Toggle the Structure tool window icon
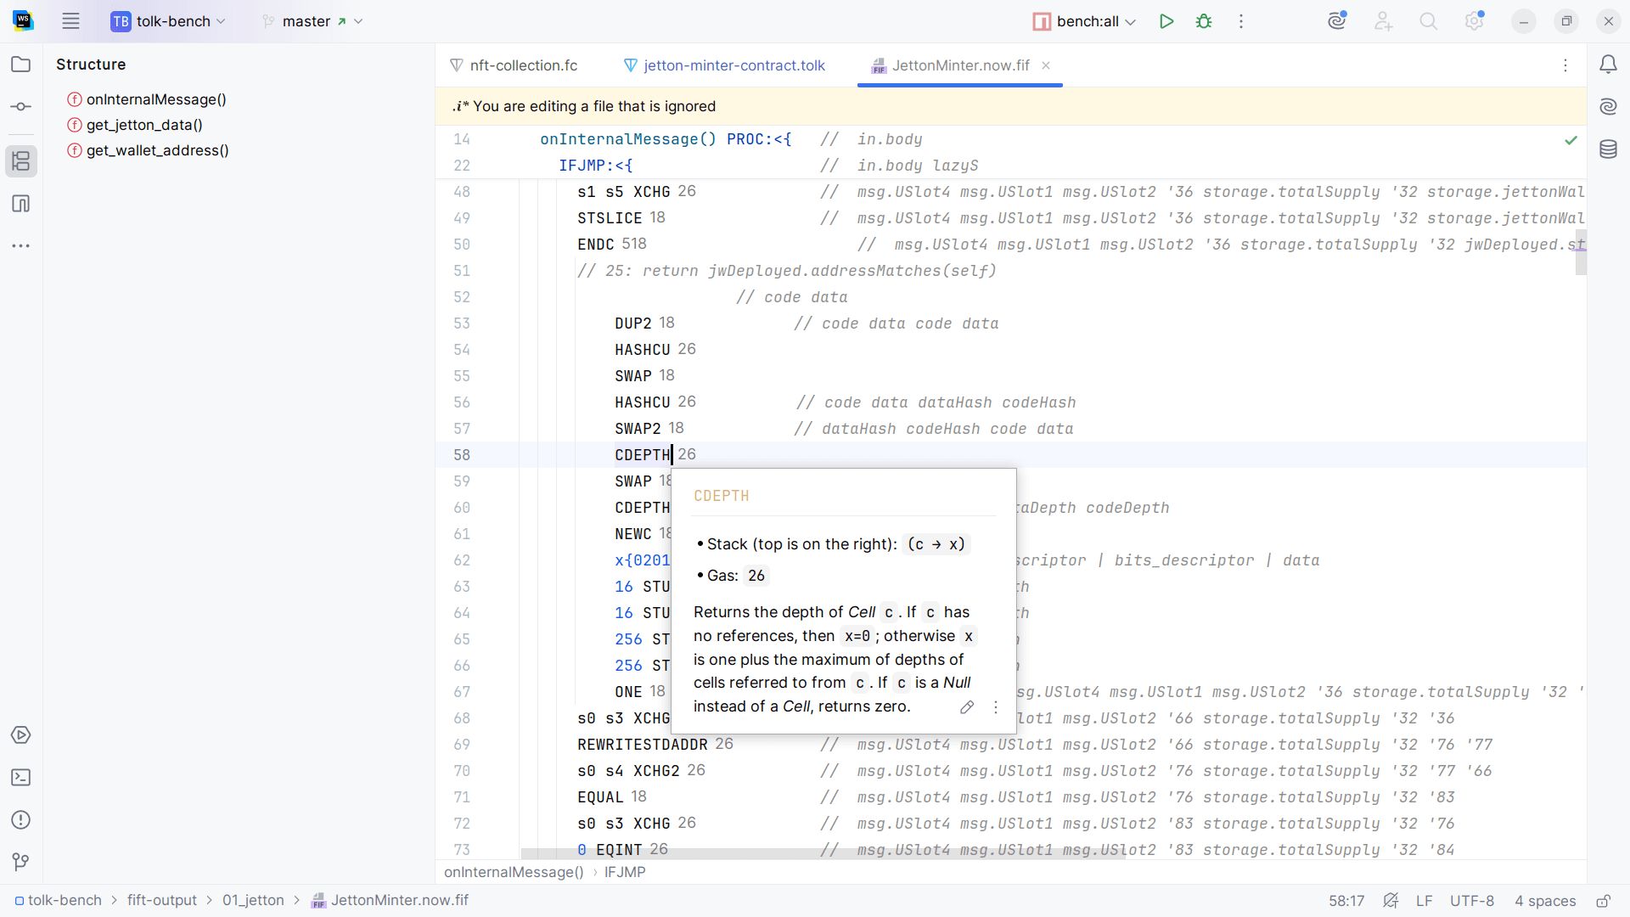 click(21, 161)
